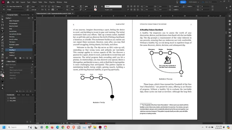This screenshot has height=130, width=232.
Task: Open the leading value dropdown
Action: (38, 10)
